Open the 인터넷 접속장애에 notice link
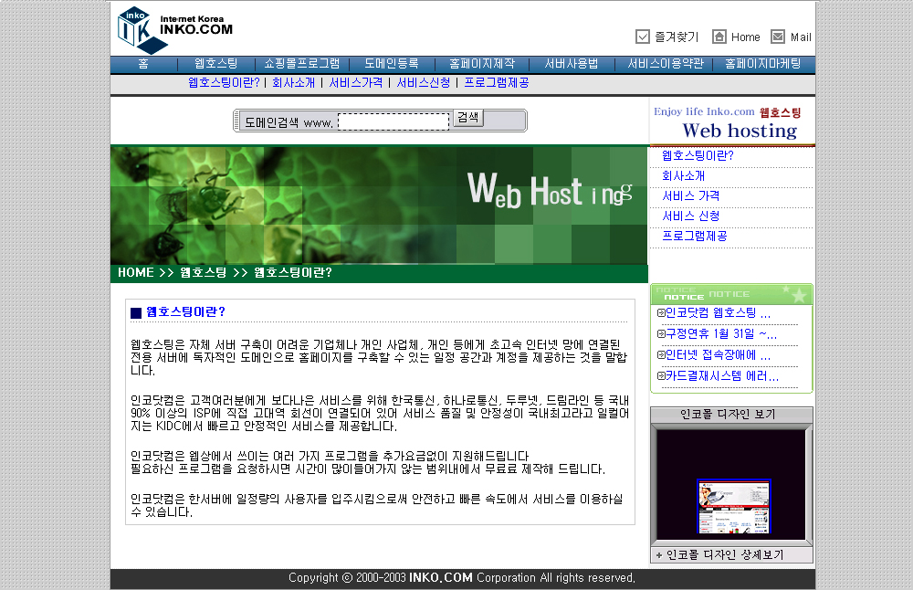 click(x=718, y=355)
